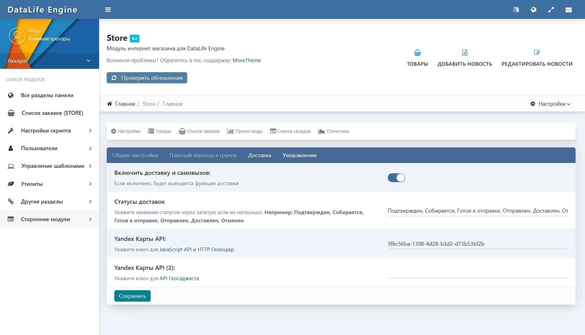The image size is (585, 335).
Task: Click the fullscreen expand arrows icon
Action: click(x=551, y=10)
